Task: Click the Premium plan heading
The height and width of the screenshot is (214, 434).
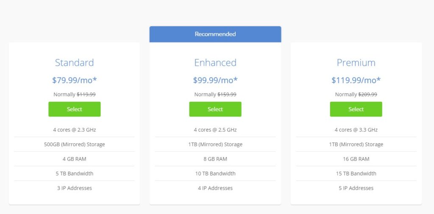Action: click(356, 63)
